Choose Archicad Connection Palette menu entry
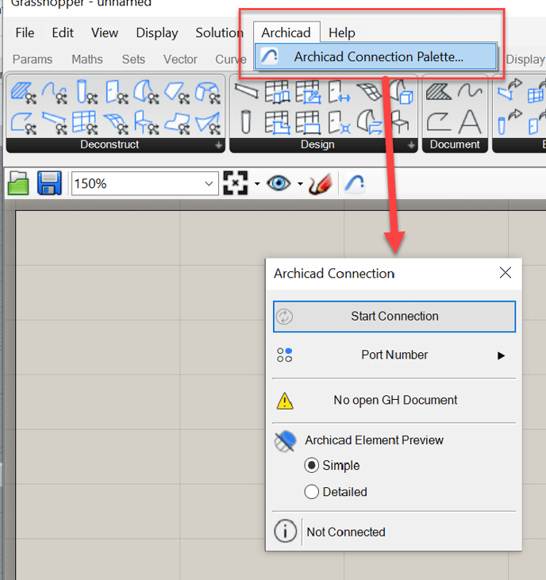Image resolution: width=546 pixels, height=580 pixels. [375, 56]
